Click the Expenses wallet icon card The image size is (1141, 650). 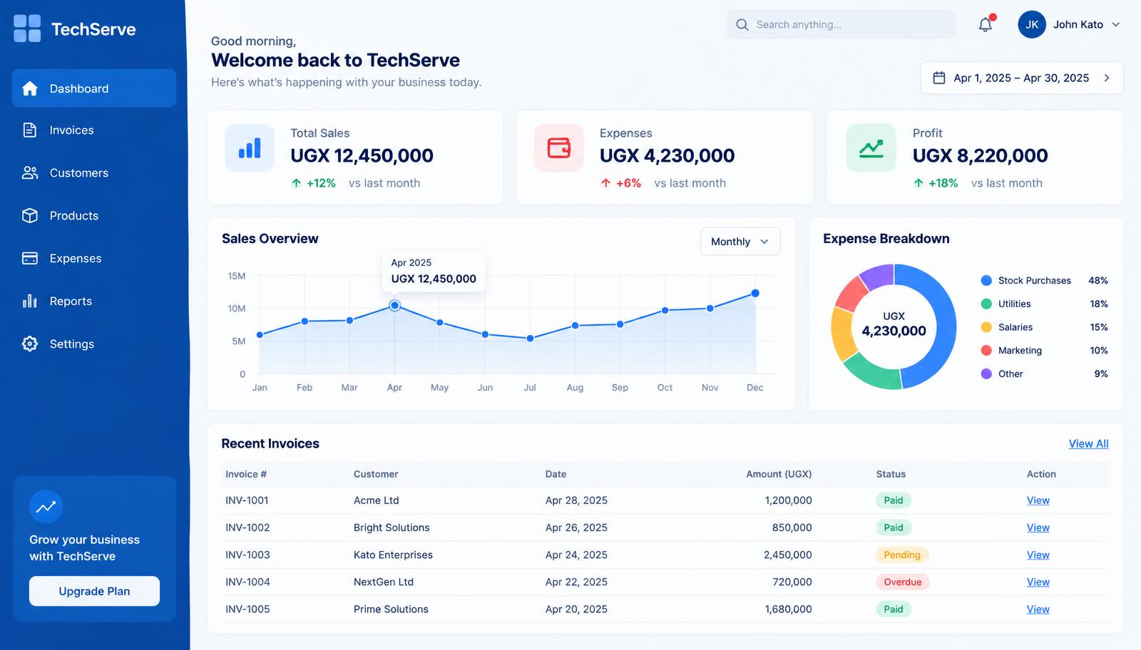(x=559, y=148)
